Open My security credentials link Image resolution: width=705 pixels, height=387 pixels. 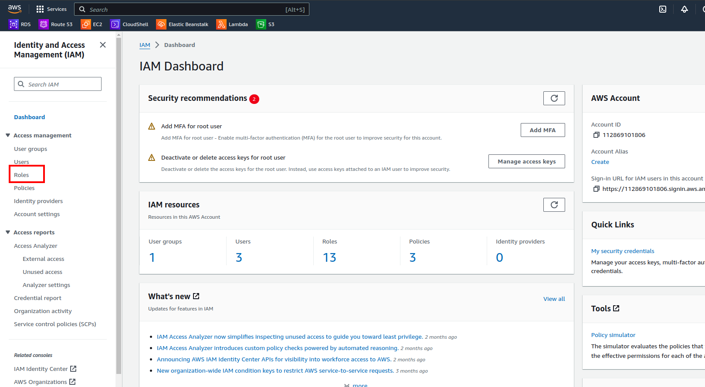pos(623,251)
